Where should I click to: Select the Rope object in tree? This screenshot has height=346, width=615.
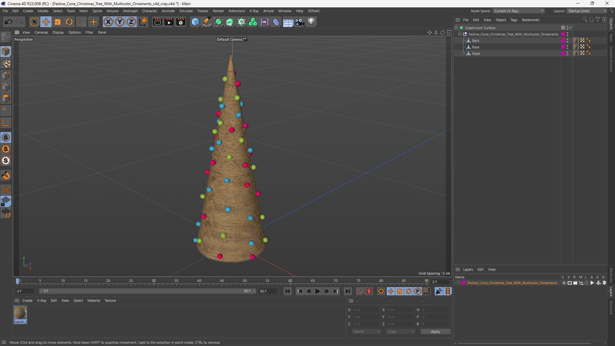[x=476, y=54]
